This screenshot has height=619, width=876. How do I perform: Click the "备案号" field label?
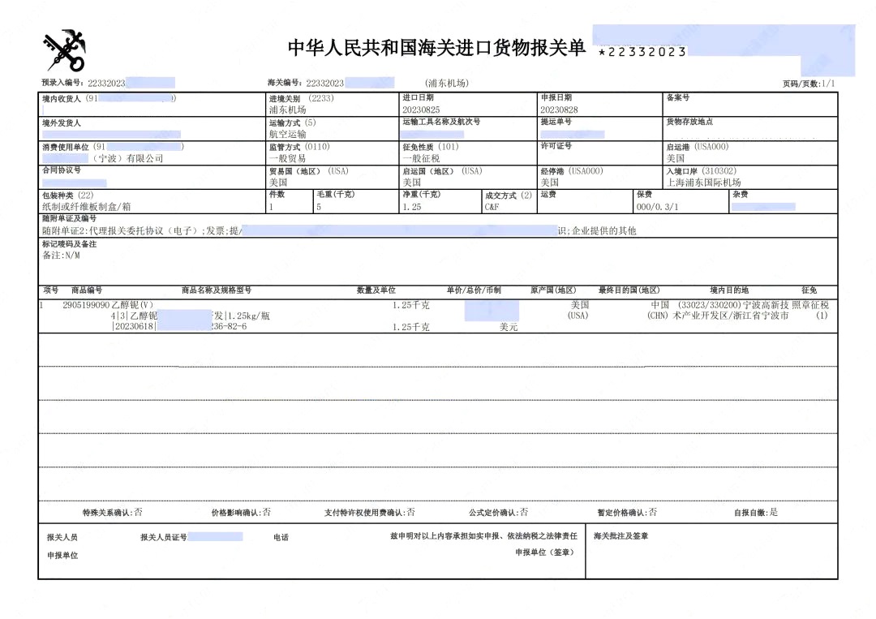677,98
